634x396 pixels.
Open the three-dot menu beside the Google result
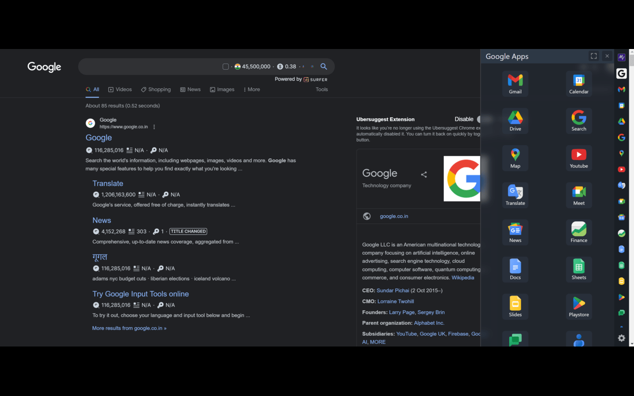(x=154, y=126)
